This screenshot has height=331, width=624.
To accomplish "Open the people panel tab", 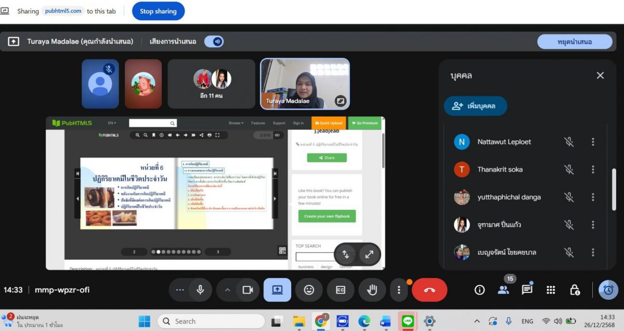I will 503,290.
